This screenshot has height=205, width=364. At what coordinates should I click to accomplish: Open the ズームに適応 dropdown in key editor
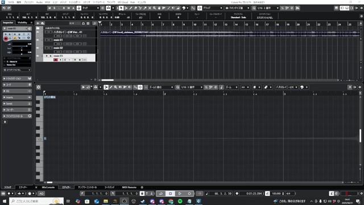click(x=161, y=87)
